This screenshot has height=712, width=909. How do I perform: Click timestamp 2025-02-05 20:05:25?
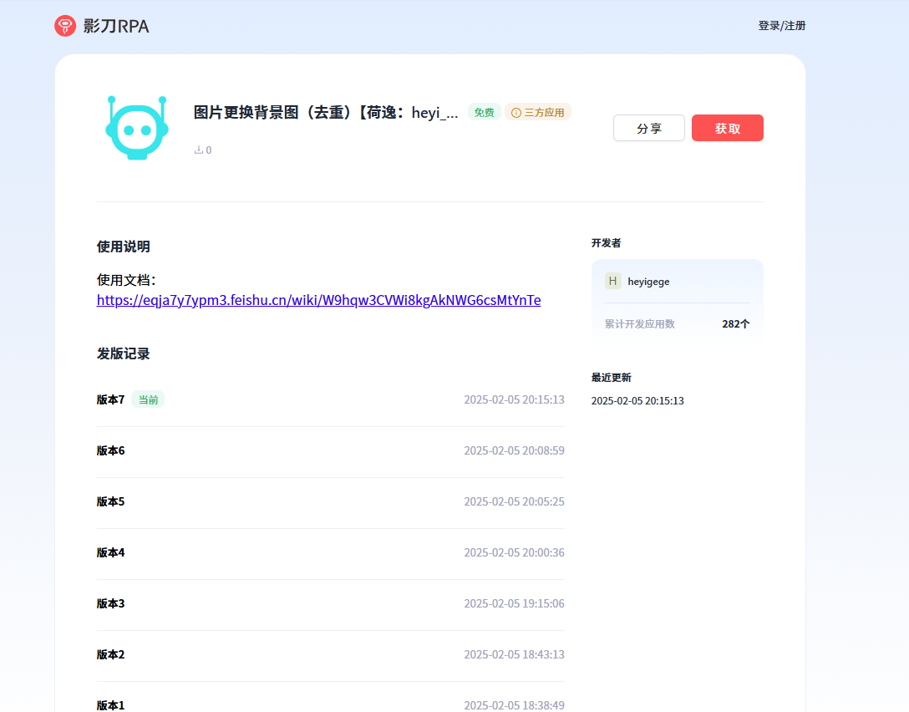514,501
